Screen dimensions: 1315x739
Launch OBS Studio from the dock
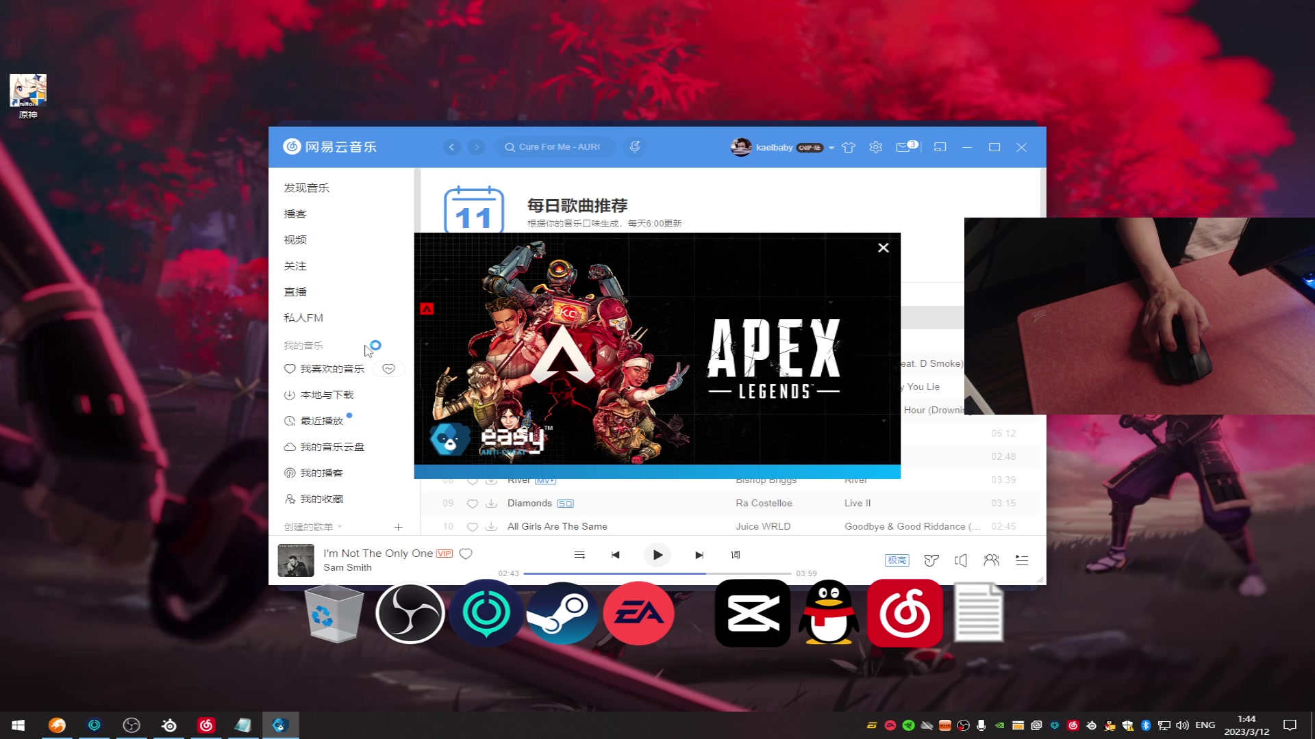tap(410, 613)
